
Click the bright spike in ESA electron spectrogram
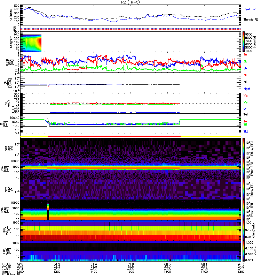pyautogui.click(x=48, y=206)
